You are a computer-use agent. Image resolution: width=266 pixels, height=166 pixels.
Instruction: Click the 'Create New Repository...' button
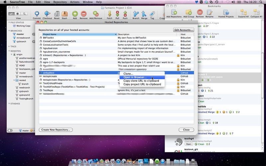(56, 130)
